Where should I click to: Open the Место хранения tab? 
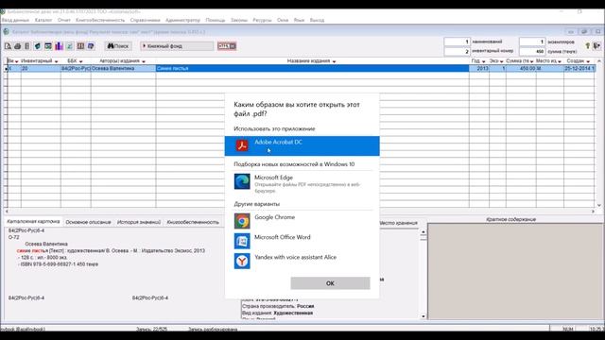[399, 223]
